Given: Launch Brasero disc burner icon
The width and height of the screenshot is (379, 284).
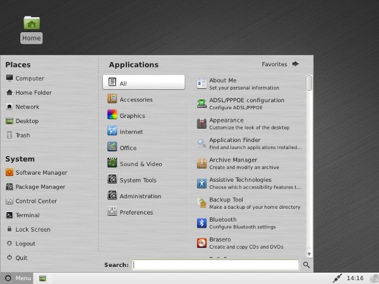Looking at the screenshot, I should coord(202,243).
